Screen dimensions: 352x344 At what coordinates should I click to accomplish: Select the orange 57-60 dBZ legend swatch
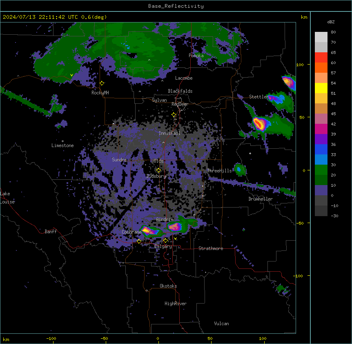(x=321, y=67)
